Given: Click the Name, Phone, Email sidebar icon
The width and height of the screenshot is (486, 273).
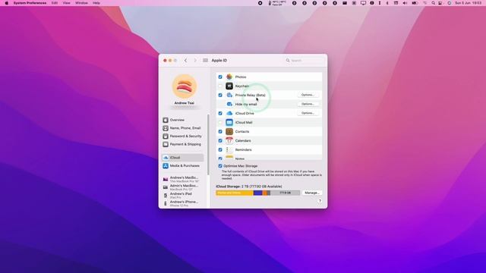Looking at the screenshot, I should [x=166, y=128].
